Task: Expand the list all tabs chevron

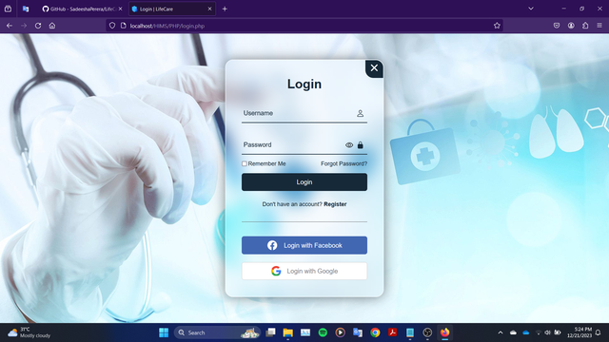Action: [531, 9]
